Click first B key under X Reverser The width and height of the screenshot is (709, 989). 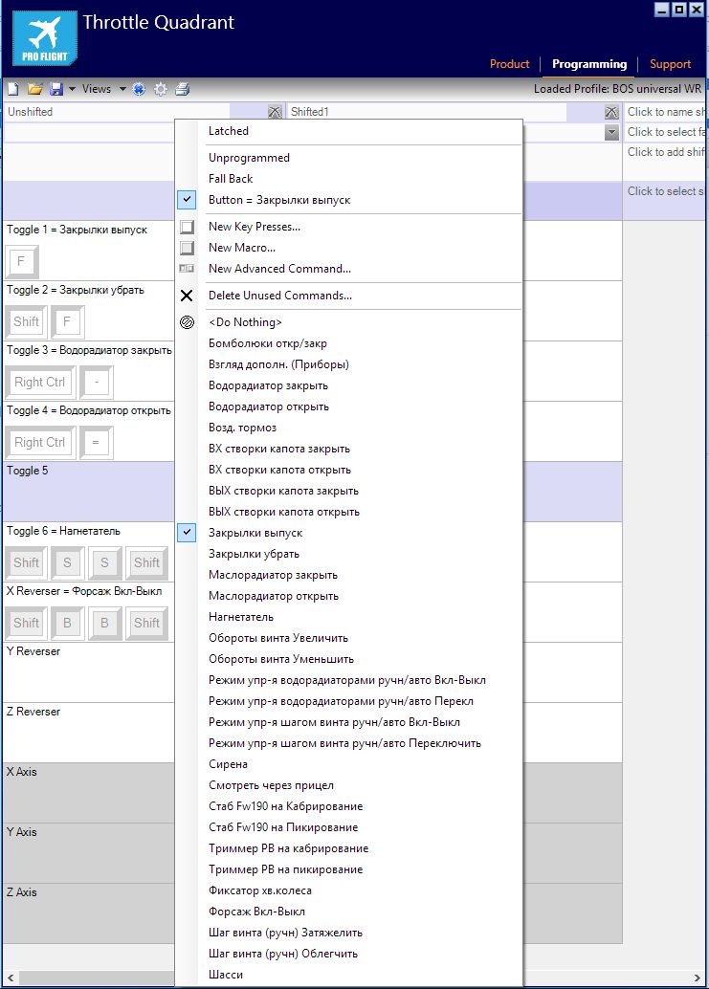(68, 624)
